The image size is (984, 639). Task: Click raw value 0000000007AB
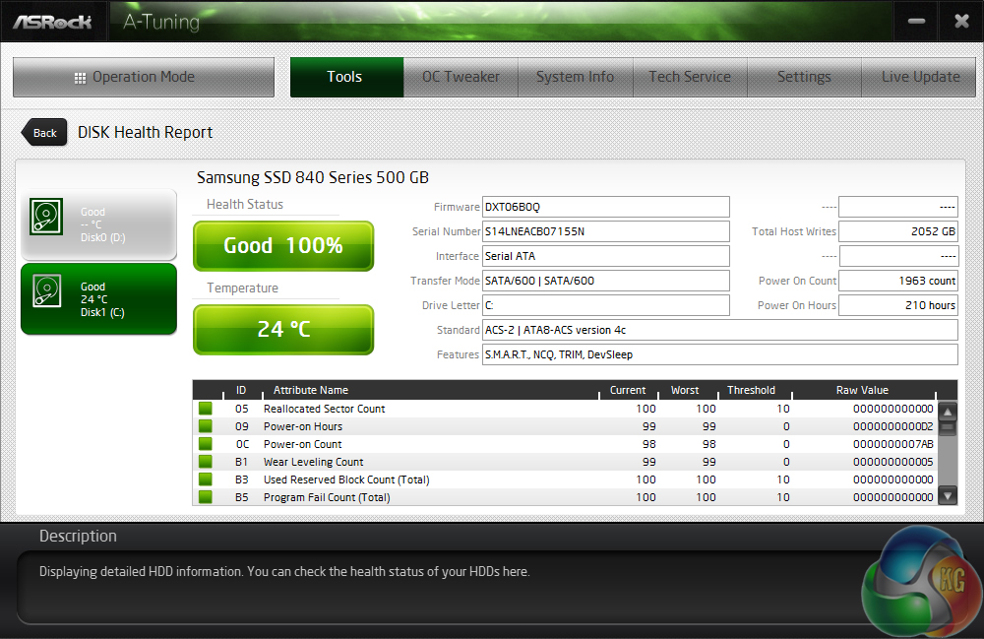pyautogui.click(x=893, y=444)
